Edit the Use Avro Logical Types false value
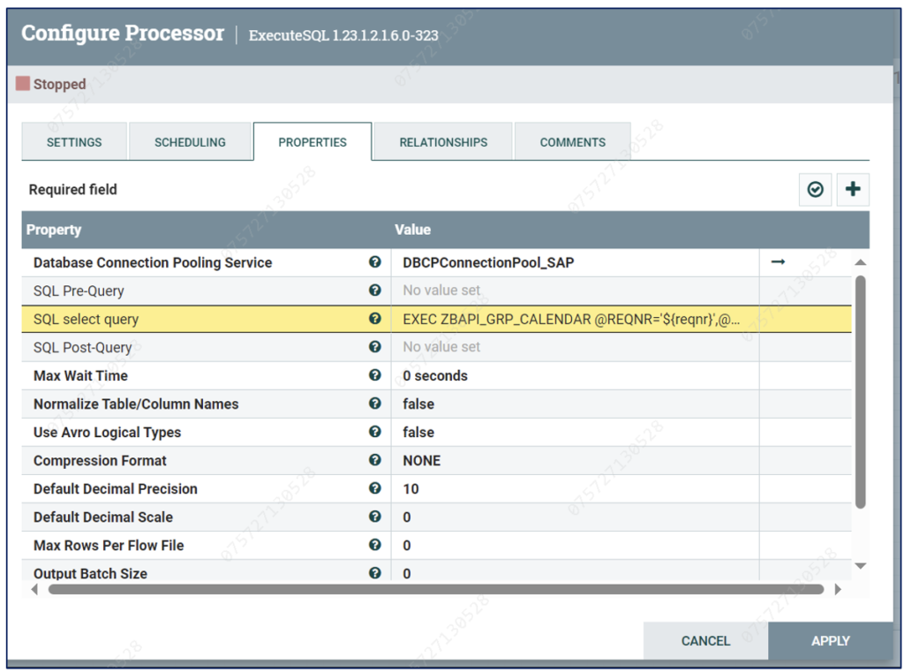This screenshot has height=672, width=904. click(575, 432)
